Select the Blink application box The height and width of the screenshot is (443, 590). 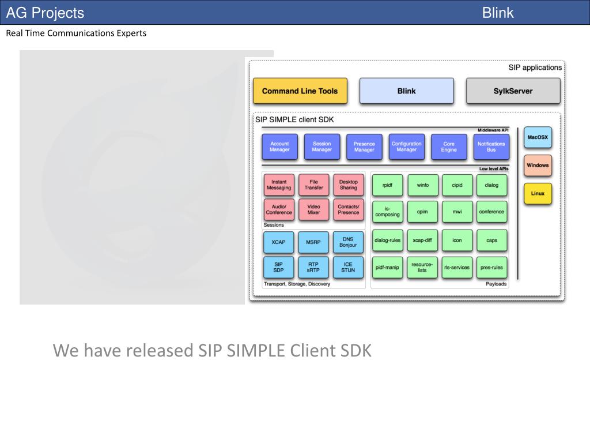coord(406,91)
